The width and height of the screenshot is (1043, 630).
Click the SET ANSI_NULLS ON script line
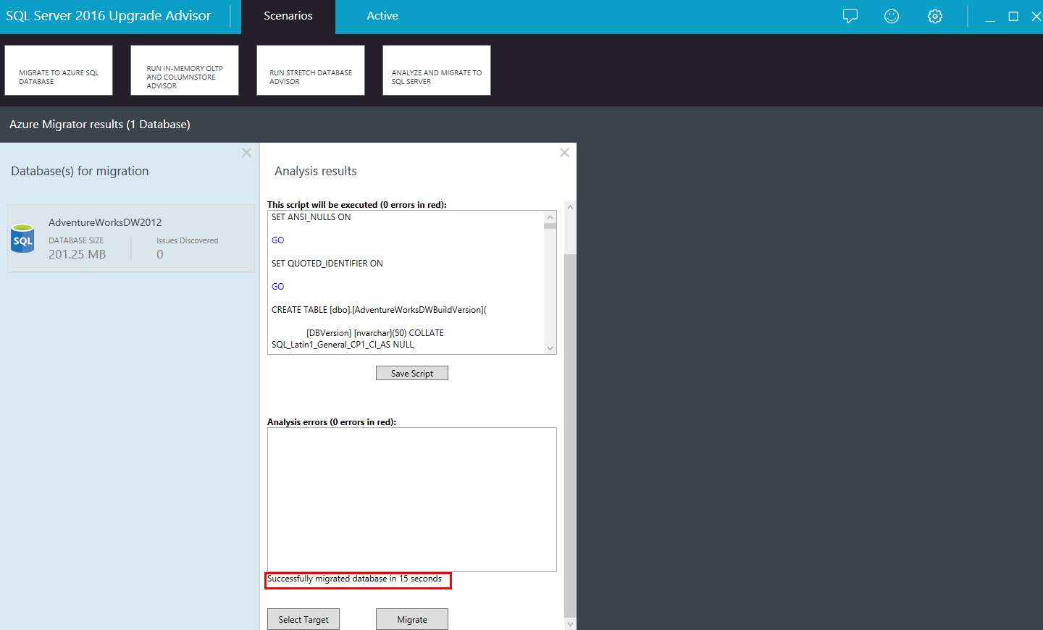point(311,217)
